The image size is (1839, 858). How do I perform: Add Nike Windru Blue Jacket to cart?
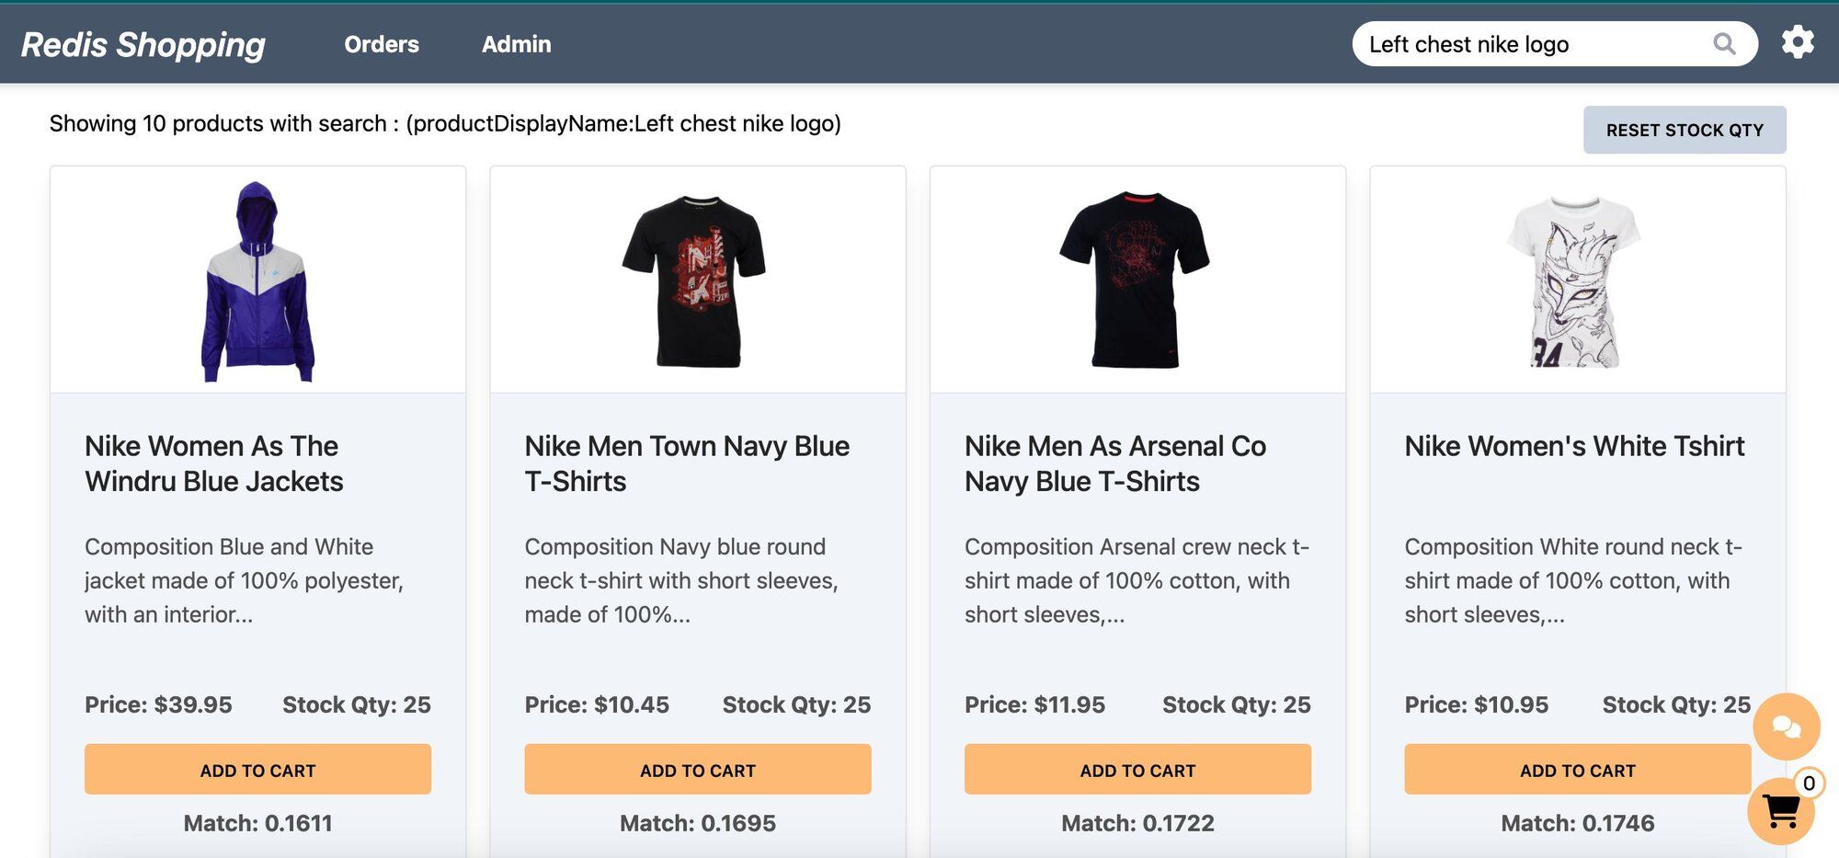tap(257, 770)
